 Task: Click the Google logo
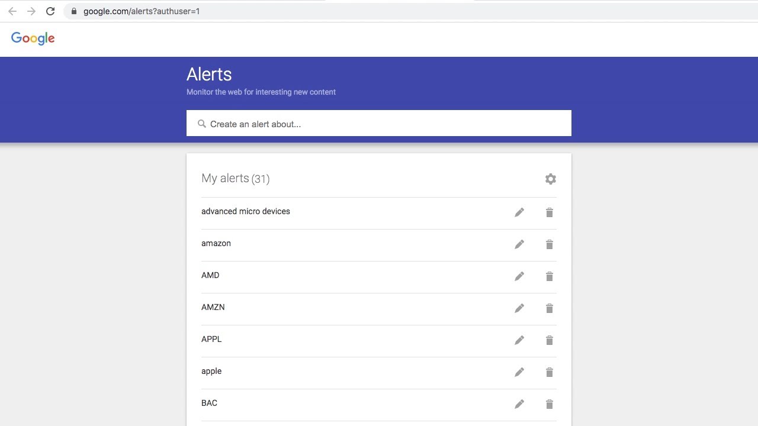tap(33, 38)
